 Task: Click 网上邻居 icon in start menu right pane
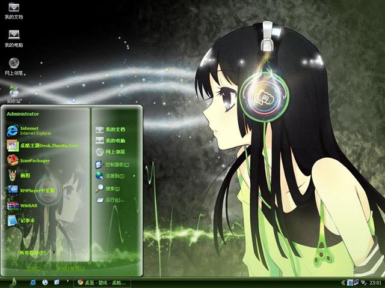click(99, 152)
